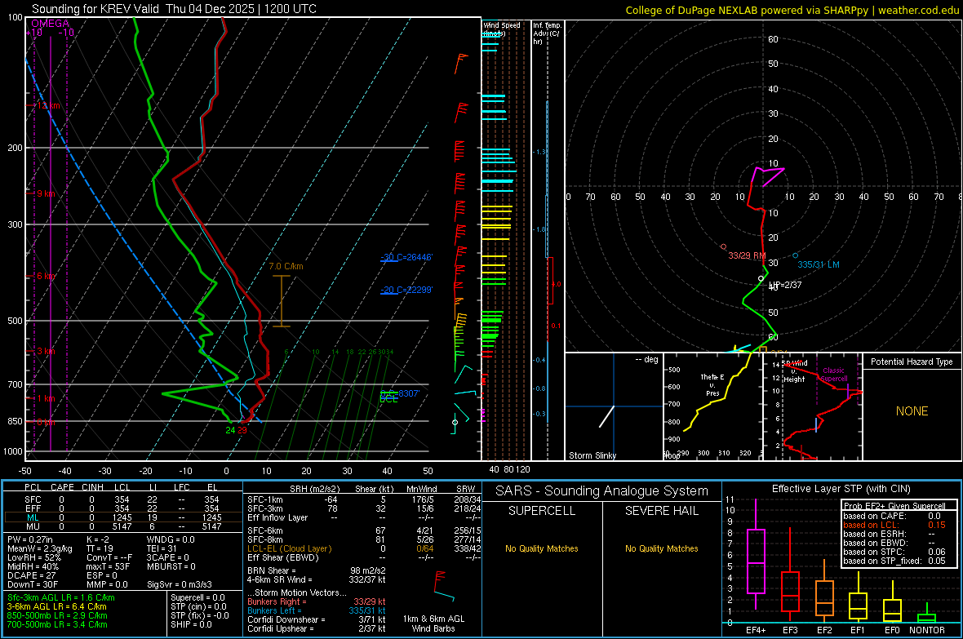Select the highlighted ML parcel row
Viewport: 963px width, 639px height.
[123, 517]
